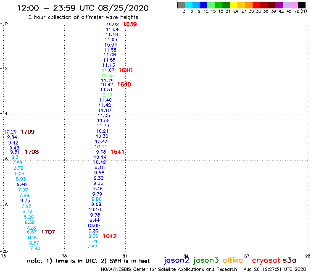Click the 10.43 wave height value
Viewport: 311px width, 273px height.
[x=101, y=142]
